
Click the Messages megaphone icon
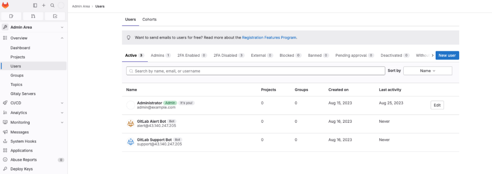(x=5, y=132)
